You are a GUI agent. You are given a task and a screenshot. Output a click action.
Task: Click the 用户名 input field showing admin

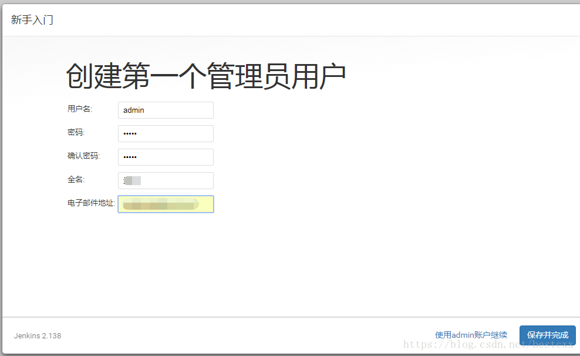(x=165, y=110)
